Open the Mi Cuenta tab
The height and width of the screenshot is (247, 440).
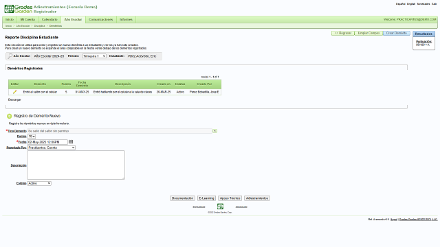click(x=27, y=20)
